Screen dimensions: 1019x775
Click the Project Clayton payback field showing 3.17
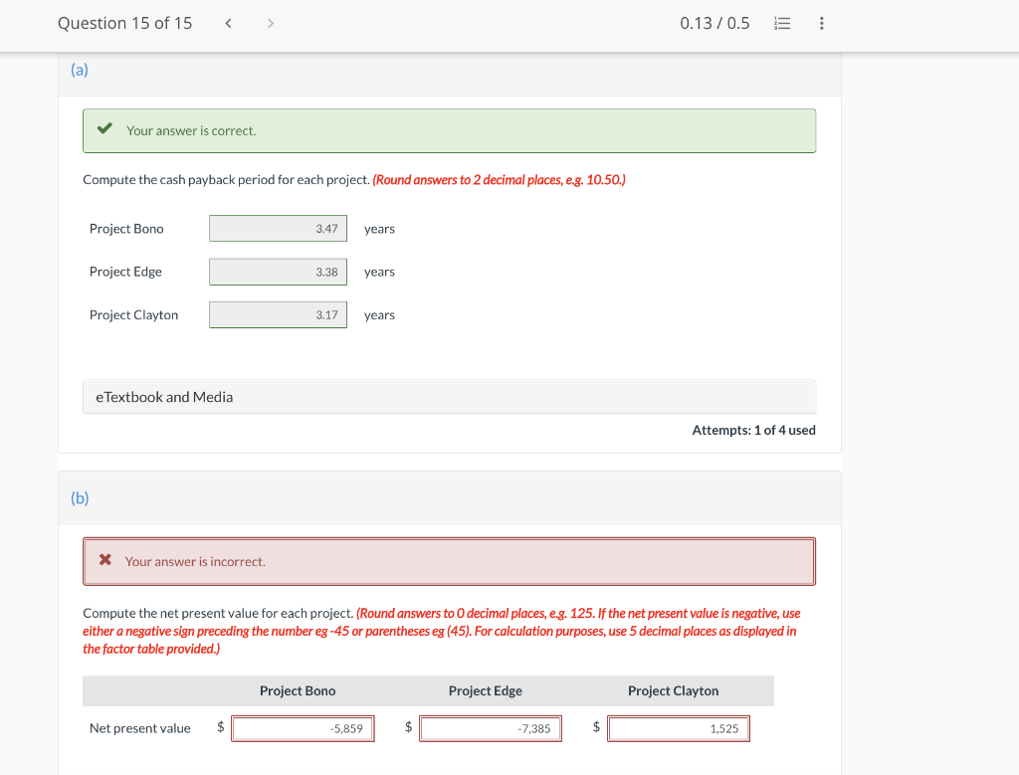(x=278, y=314)
